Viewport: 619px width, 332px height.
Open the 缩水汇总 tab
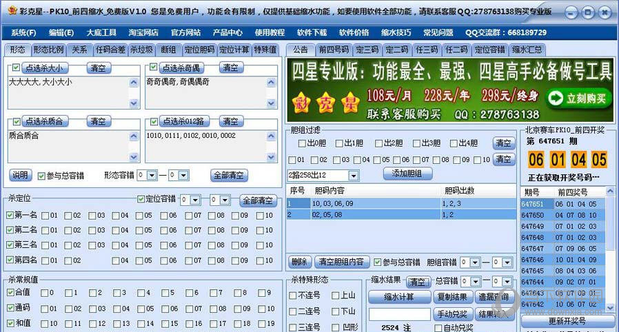point(527,50)
